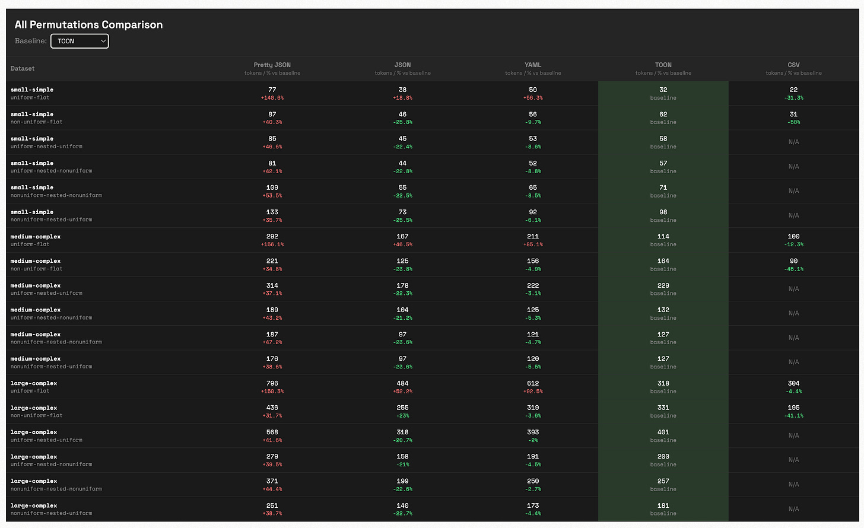The width and height of the screenshot is (864, 528).
Task: Click YAML cell with 50 tokens
Action: (533, 94)
